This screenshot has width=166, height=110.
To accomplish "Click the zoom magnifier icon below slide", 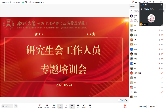I will click(126, 100).
